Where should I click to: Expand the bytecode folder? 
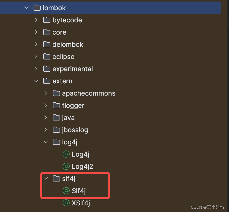point(36,20)
